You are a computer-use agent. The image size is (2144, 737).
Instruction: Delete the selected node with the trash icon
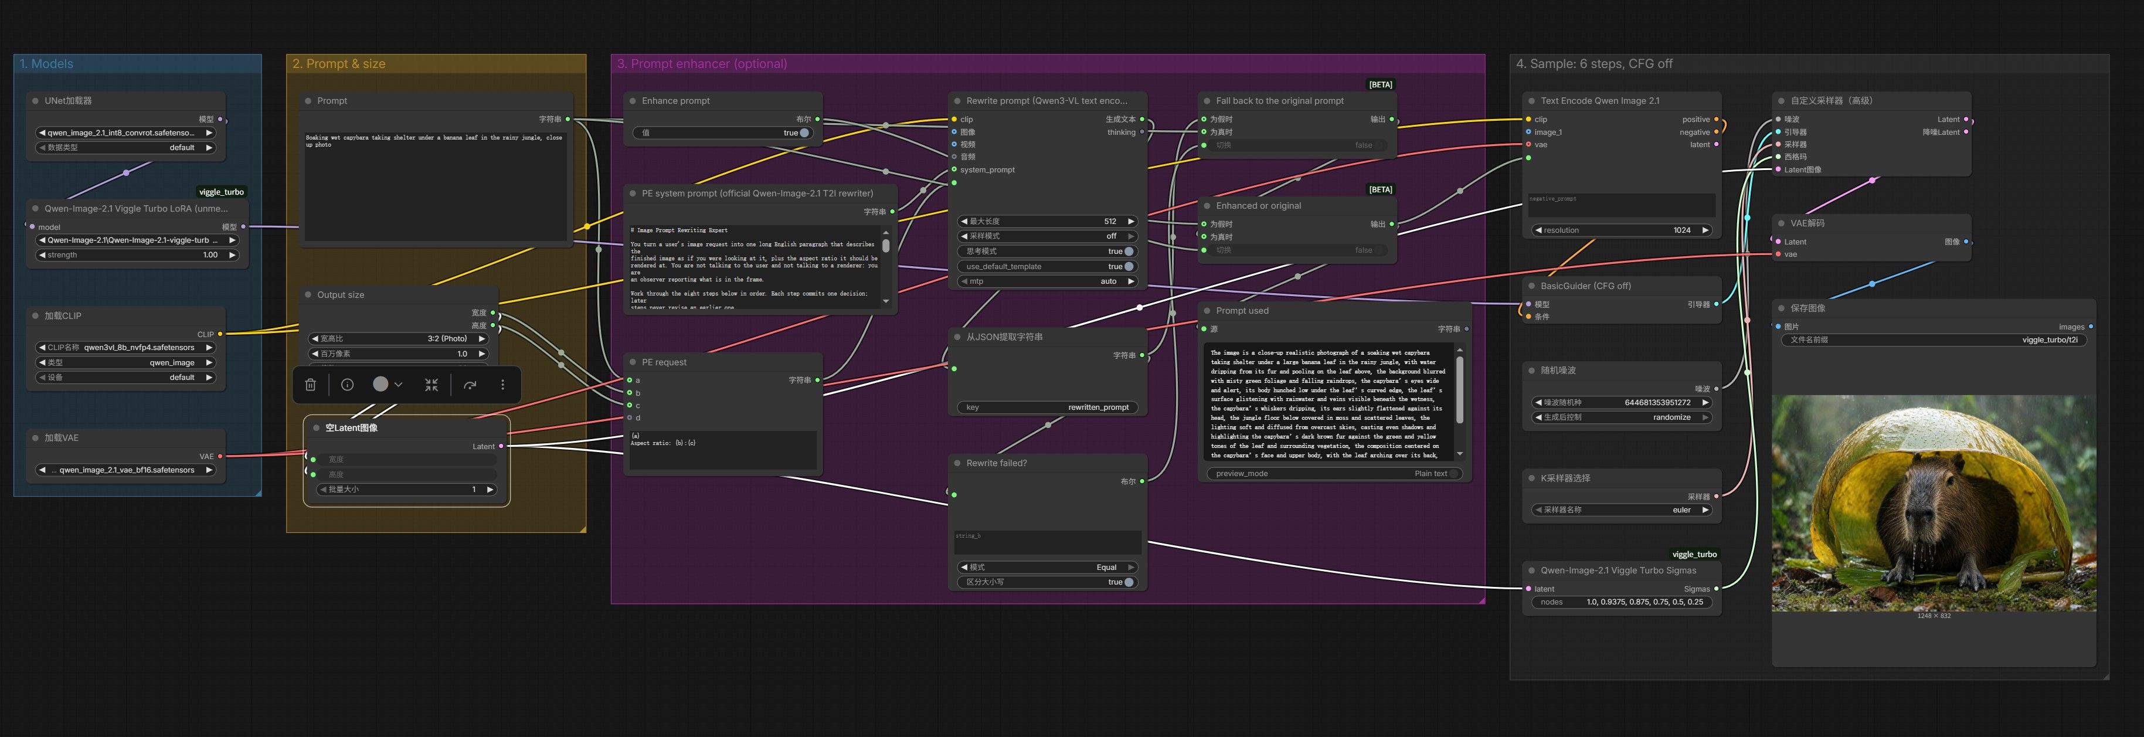pos(311,385)
